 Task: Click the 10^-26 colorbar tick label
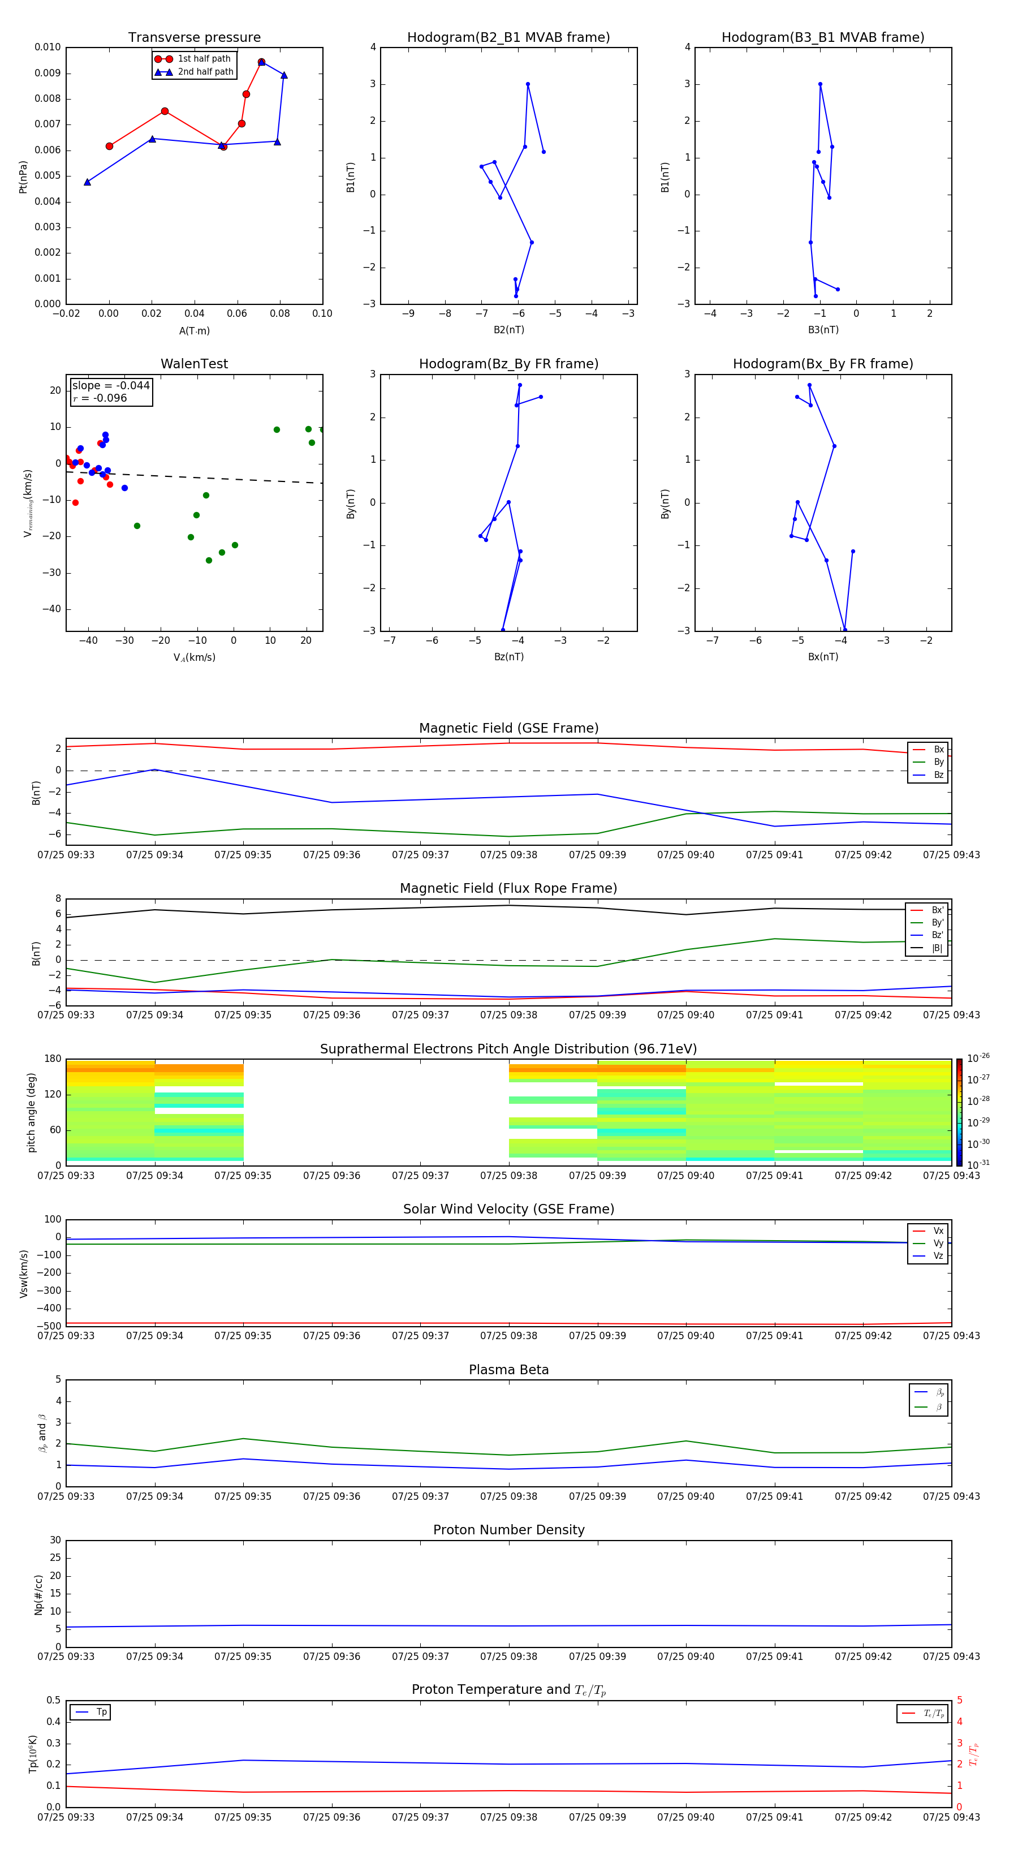[978, 1058]
